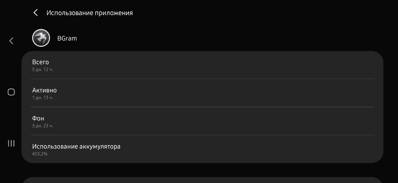Open the 'Всего' usage row
This screenshot has width=398, height=183.
click(x=202, y=65)
